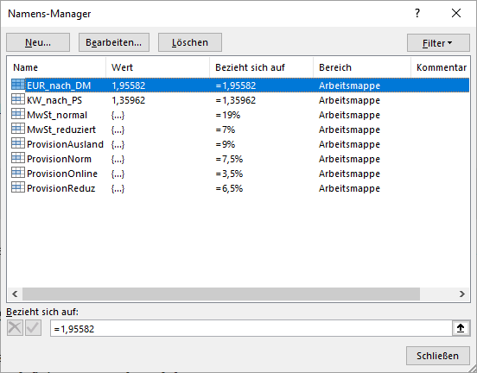
Task: Click the Bearbeiten... button
Action: [114, 42]
